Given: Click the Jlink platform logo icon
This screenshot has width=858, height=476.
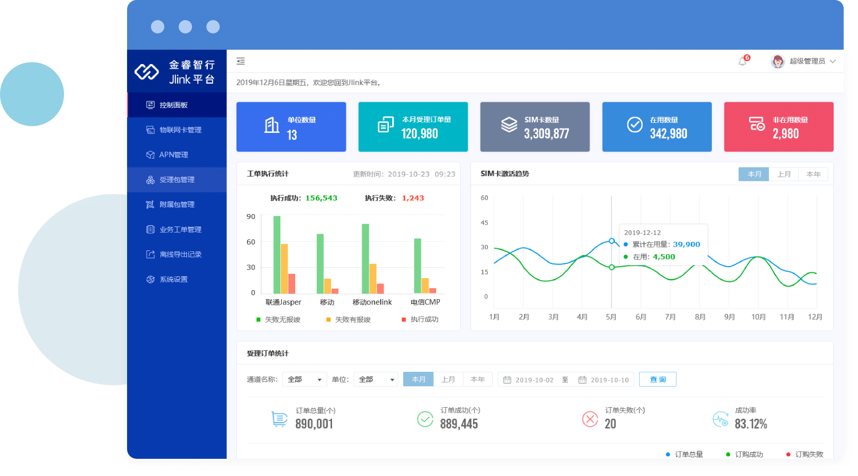Looking at the screenshot, I should point(147,72).
